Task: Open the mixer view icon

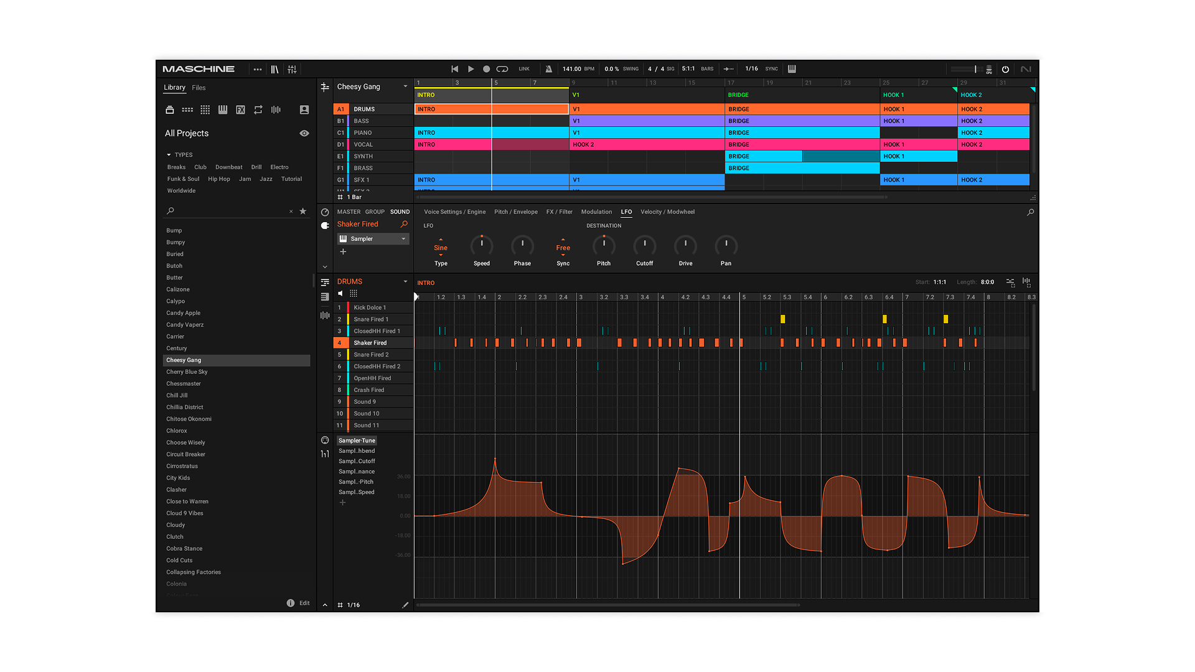Action: [292, 69]
